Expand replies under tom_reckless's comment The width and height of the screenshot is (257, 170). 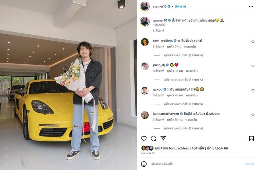[x=183, y=55]
